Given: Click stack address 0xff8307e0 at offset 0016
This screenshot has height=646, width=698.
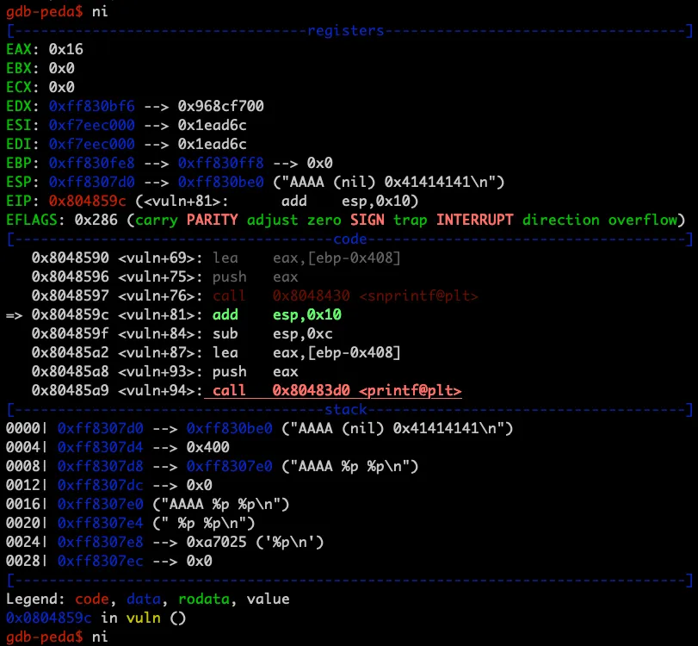Looking at the screenshot, I should click(100, 505).
